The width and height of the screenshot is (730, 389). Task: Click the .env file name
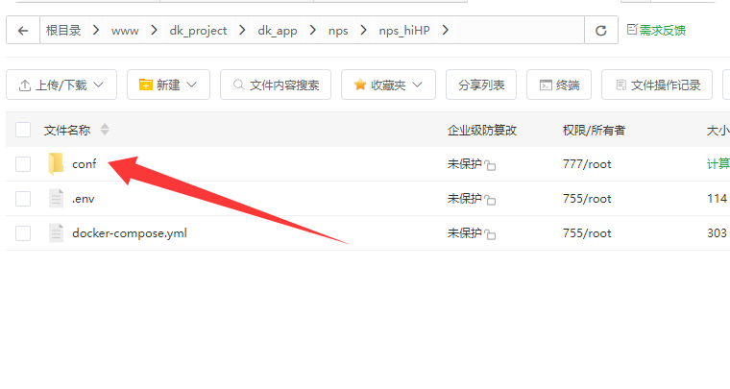[84, 199]
